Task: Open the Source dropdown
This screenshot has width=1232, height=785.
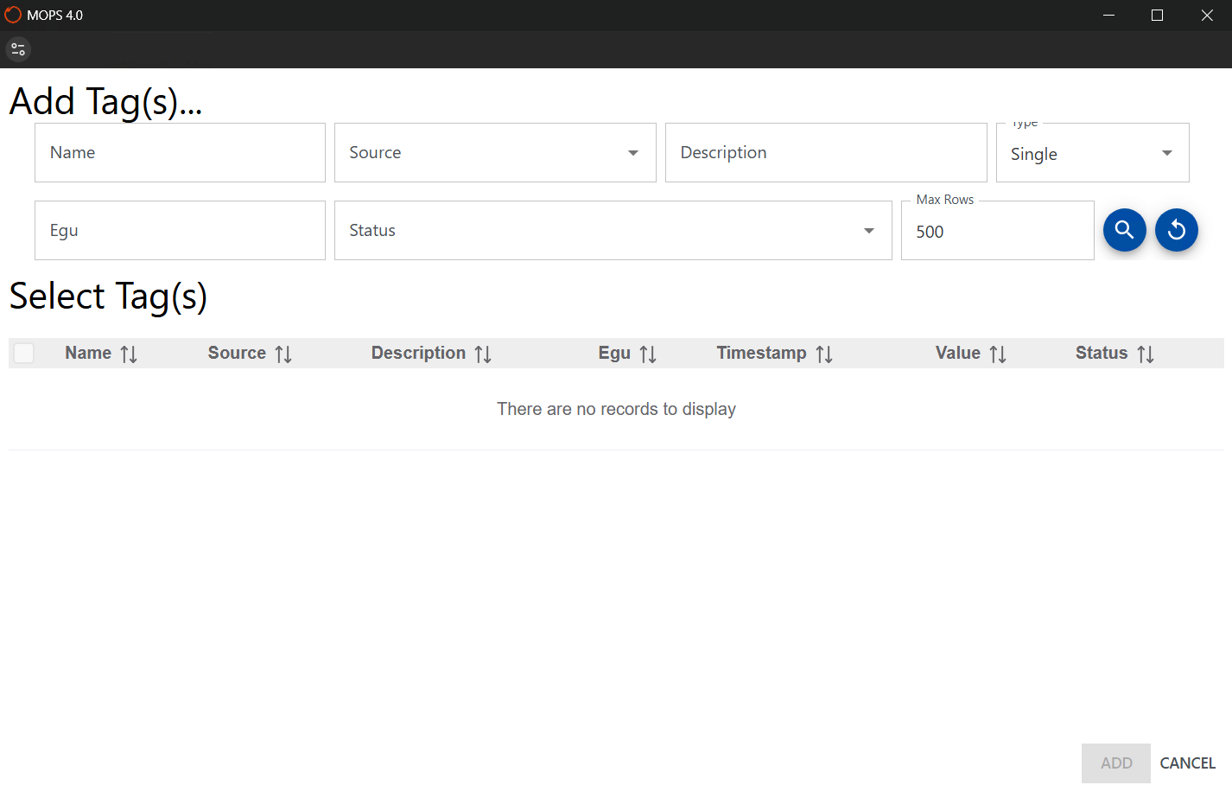Action: [x=632, y=152]
